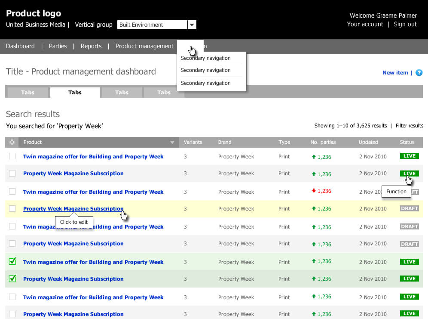Uncheck the first green checked row's checkbox

coord(12,261)
